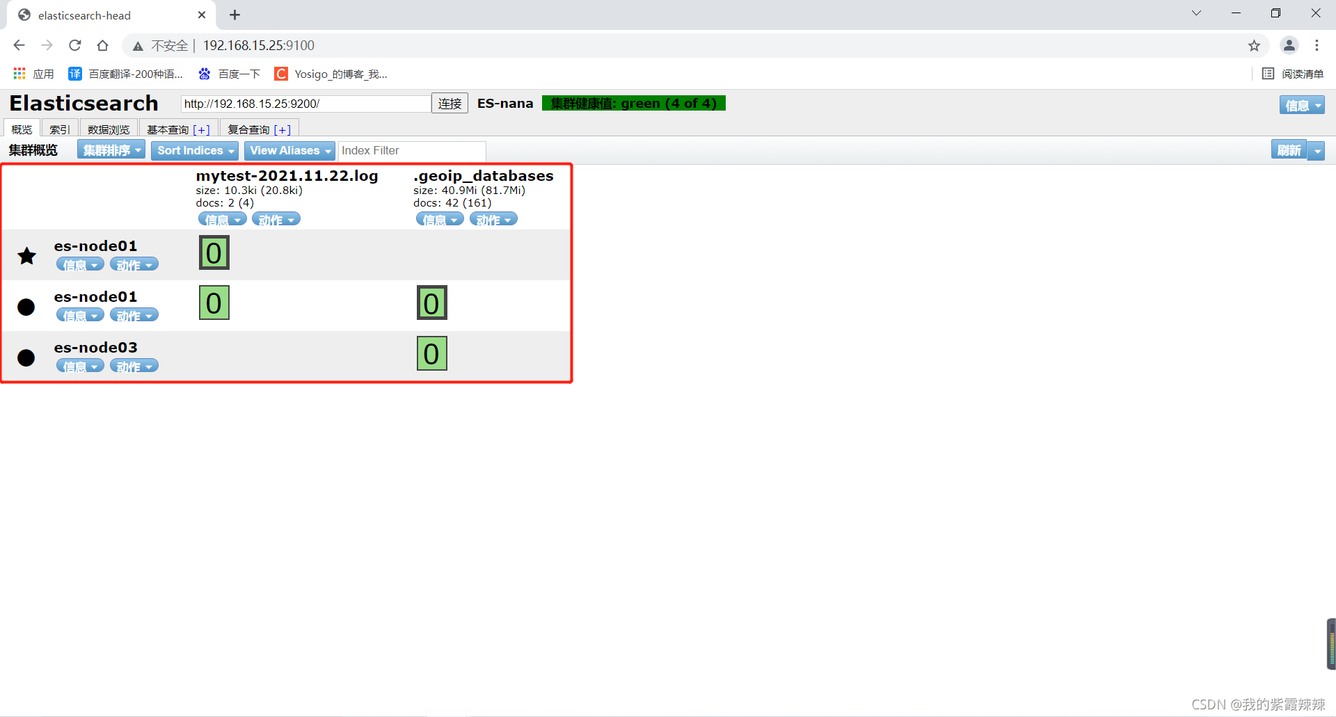Click the not-secure warning icon
This screenshot has height=717, width=1336.
138,46
